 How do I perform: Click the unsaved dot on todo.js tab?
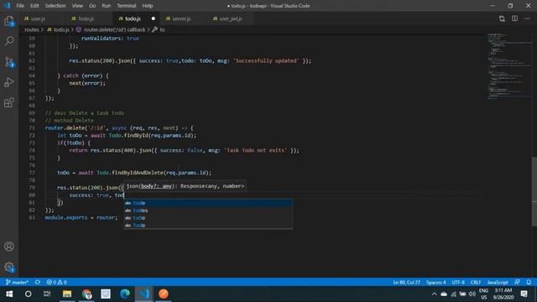[153, 18]
